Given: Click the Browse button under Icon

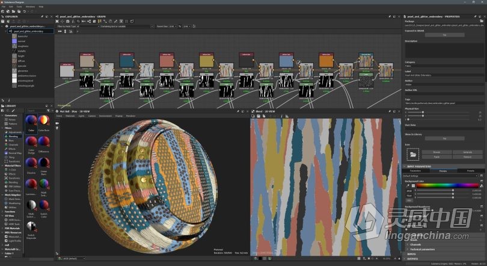Looking at the screenshot, I should coord(436,152).
